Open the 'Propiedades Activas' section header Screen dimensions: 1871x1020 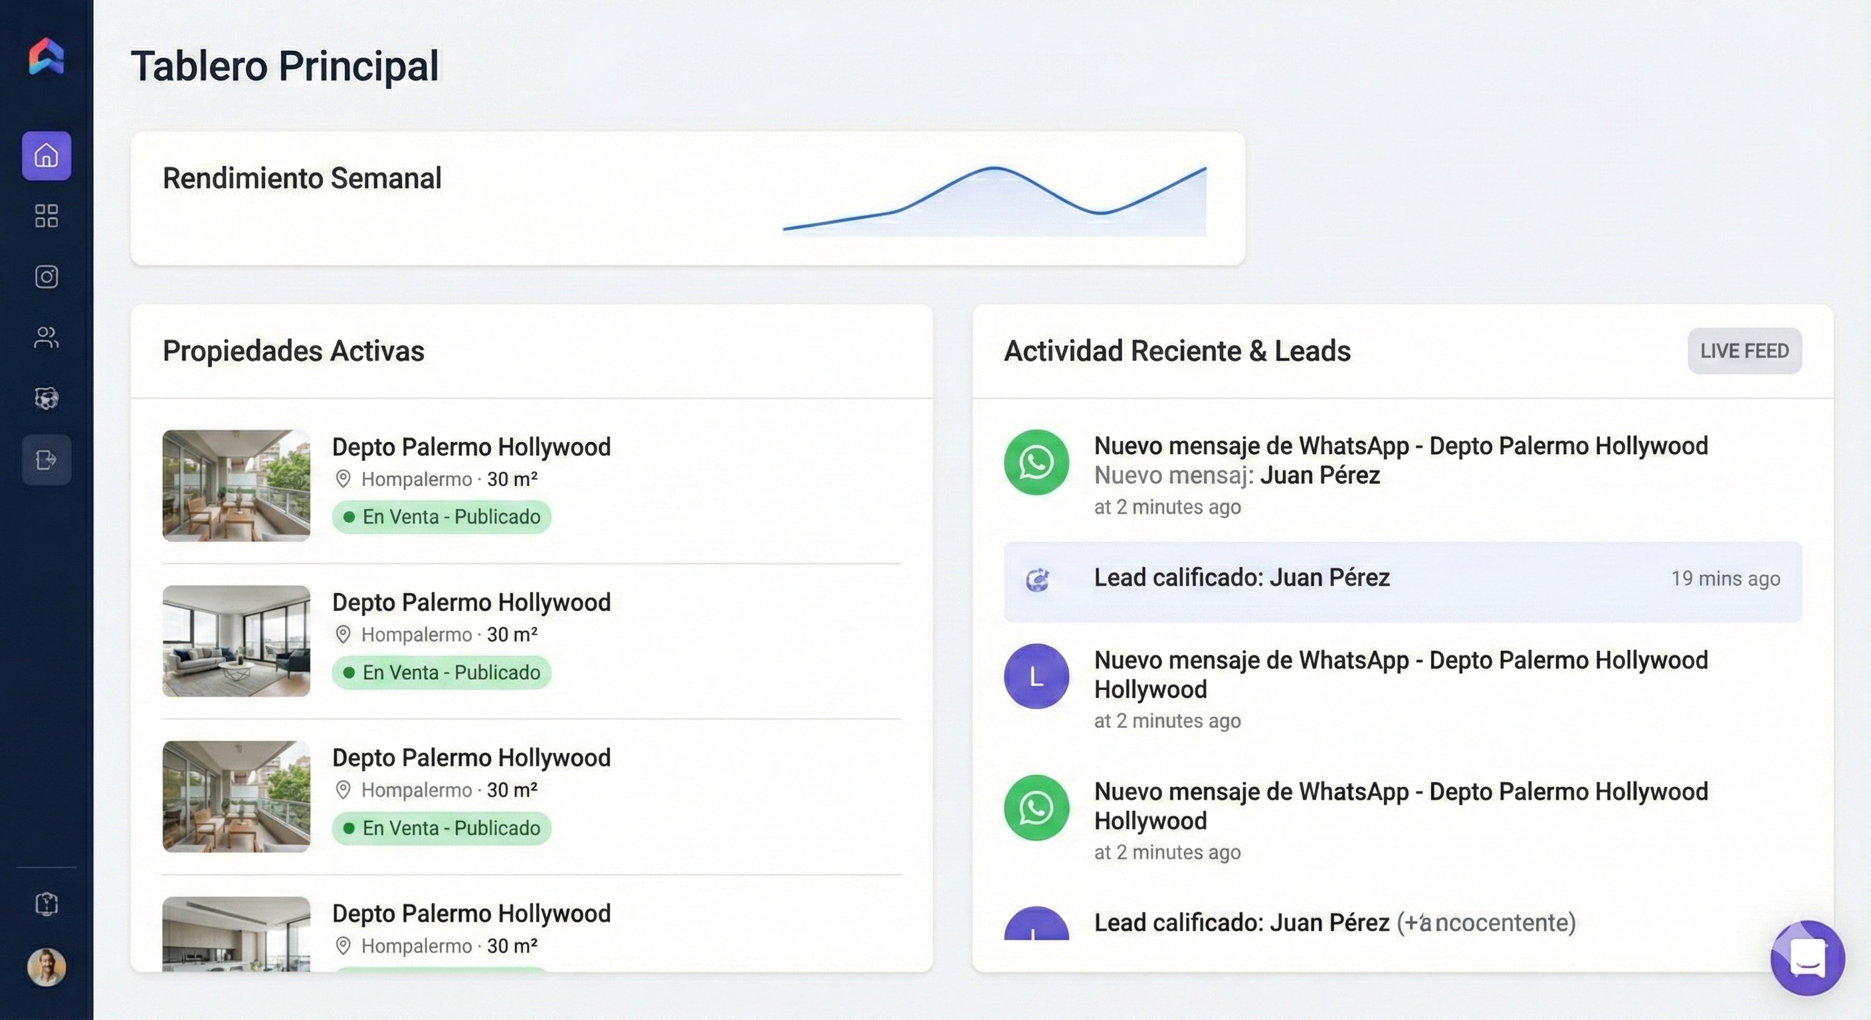(x=294, y=351)
